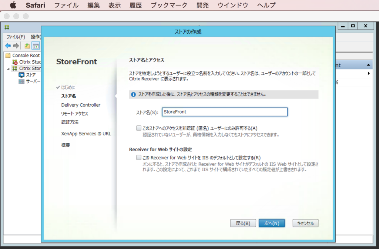Select the XenApp Services の URL step
379x249 pixels.
(86, 134)
